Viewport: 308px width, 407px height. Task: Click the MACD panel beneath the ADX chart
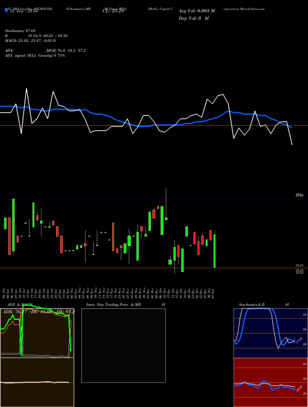click(37, 382)
